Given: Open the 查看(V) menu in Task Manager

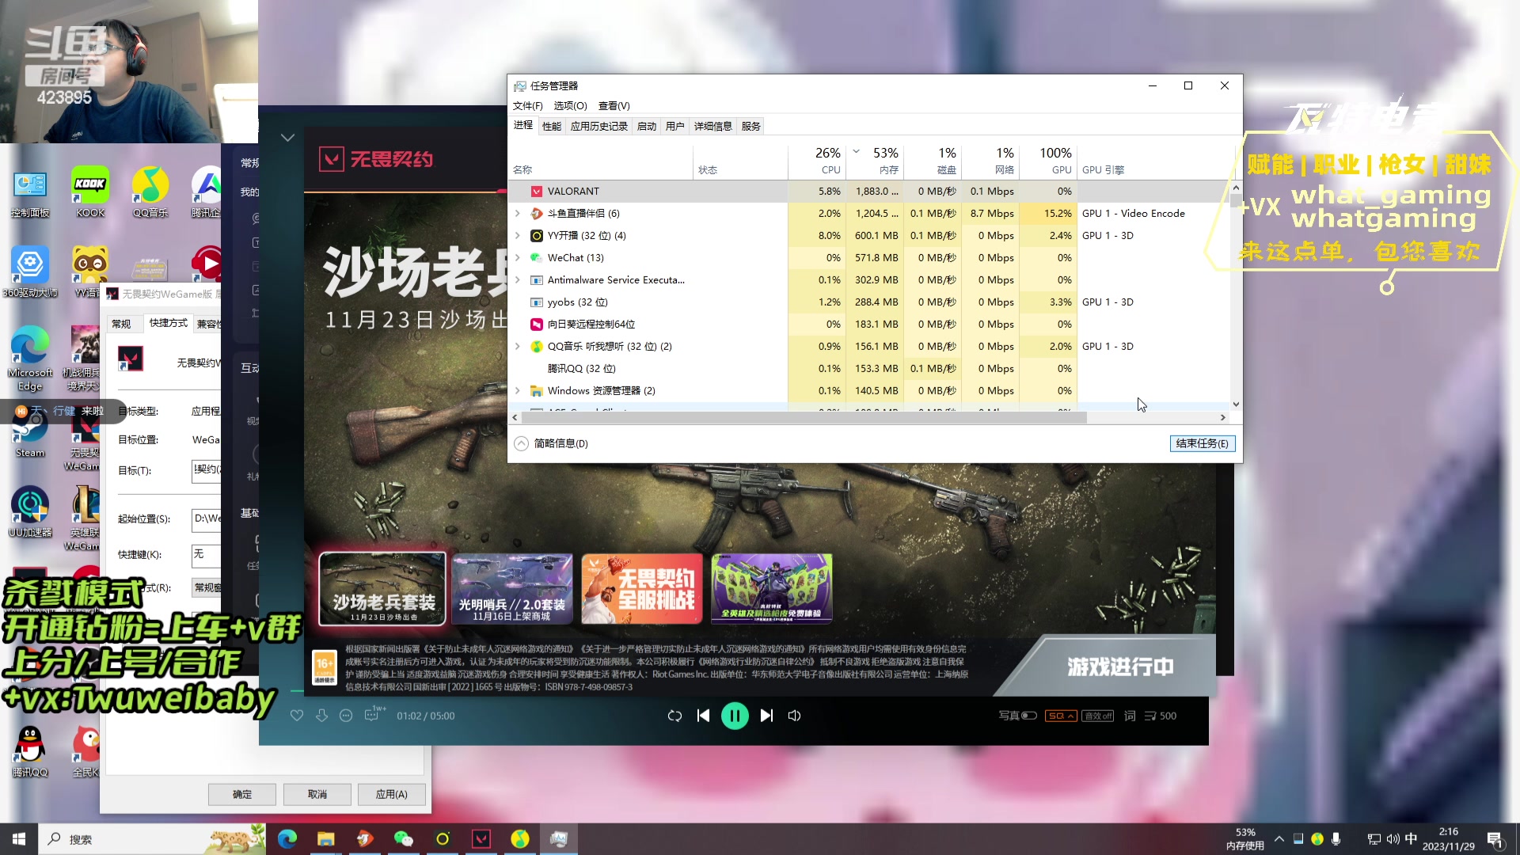Looking at the screenshot, I should click(614, 106).
